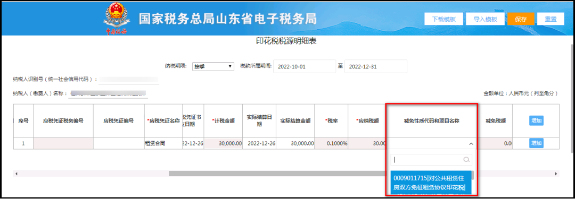Click the 应纳税额 30.00 cell
This screenshot has width=575, height=199.
click(x=366, y=143)
